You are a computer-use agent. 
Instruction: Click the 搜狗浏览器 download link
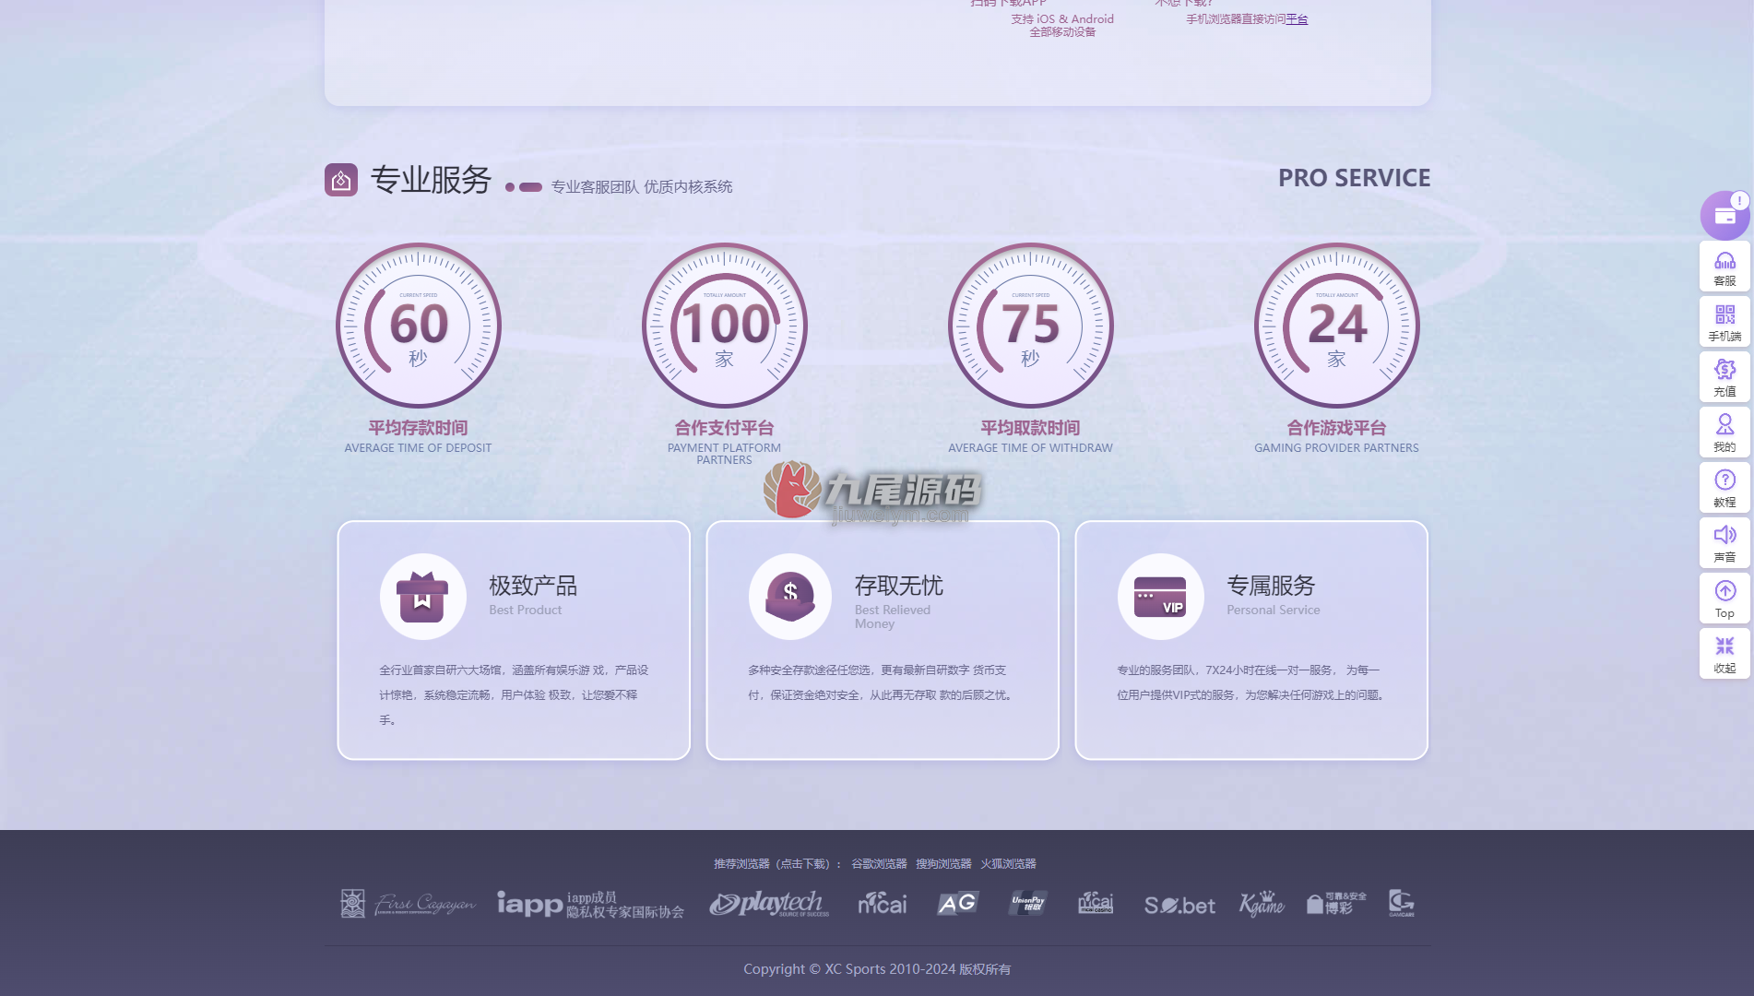click(943, 864)
